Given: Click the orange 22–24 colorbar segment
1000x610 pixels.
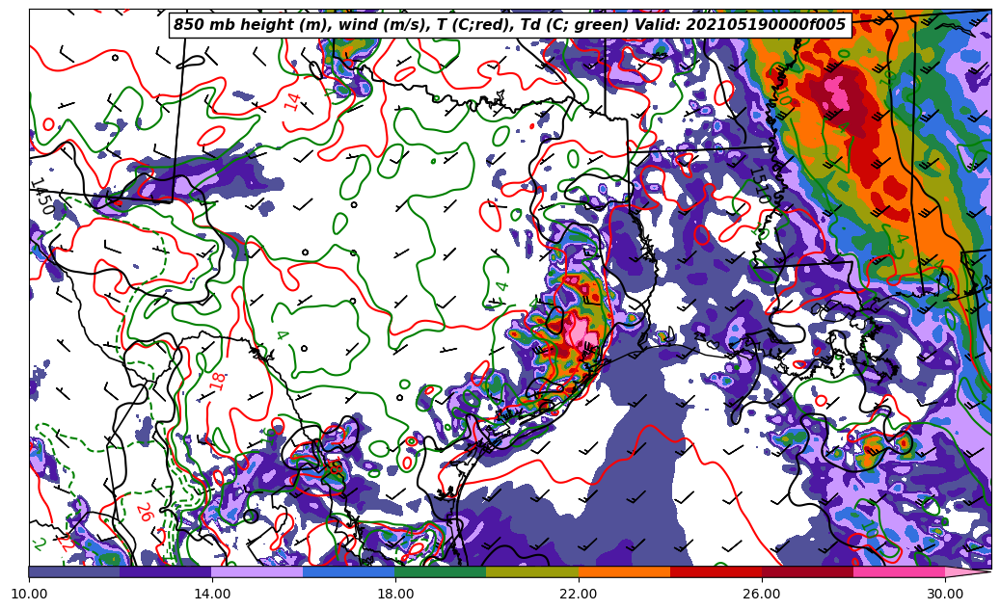Looking at the screenshot, I should pos(624,571).
